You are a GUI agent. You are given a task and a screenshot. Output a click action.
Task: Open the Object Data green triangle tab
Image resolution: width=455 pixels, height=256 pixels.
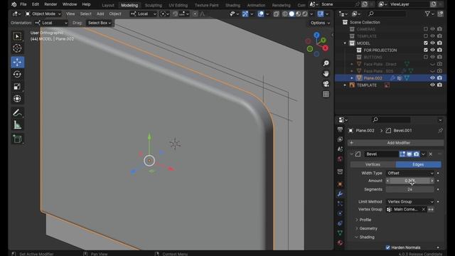340,233
